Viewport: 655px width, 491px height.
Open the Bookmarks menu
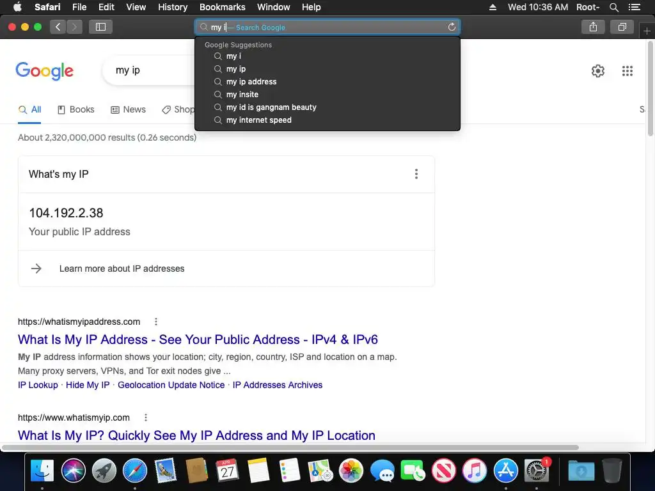point(222,7)
